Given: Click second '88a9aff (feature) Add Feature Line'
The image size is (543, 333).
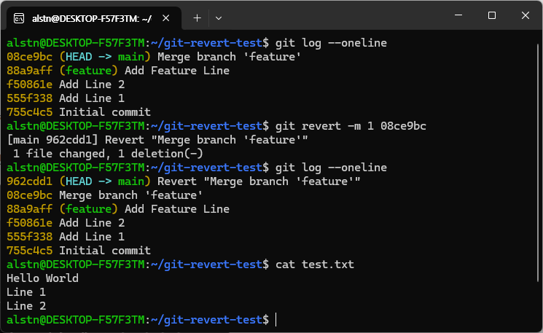Looking at the screenshot, I should pos(118,209).
